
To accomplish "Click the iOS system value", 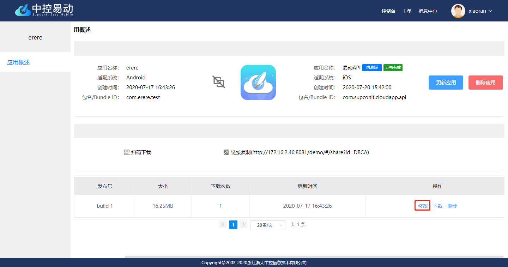I will (x=347, y=78).
